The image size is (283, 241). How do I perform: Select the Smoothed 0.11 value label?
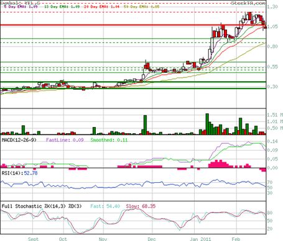[109, 140]
